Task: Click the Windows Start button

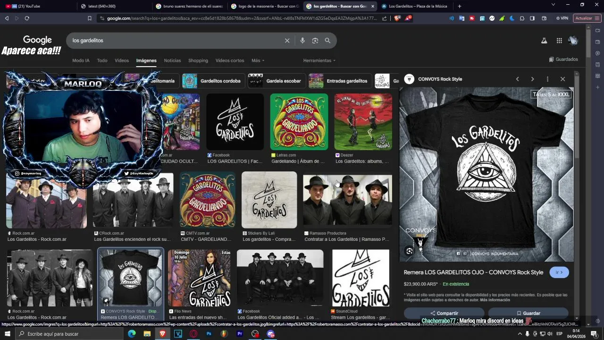Action: coord(8,334)
